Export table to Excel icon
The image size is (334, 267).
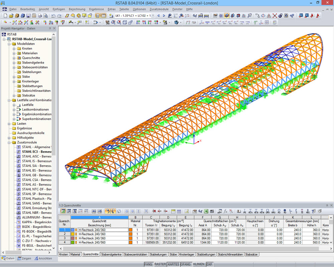(206, 211)
